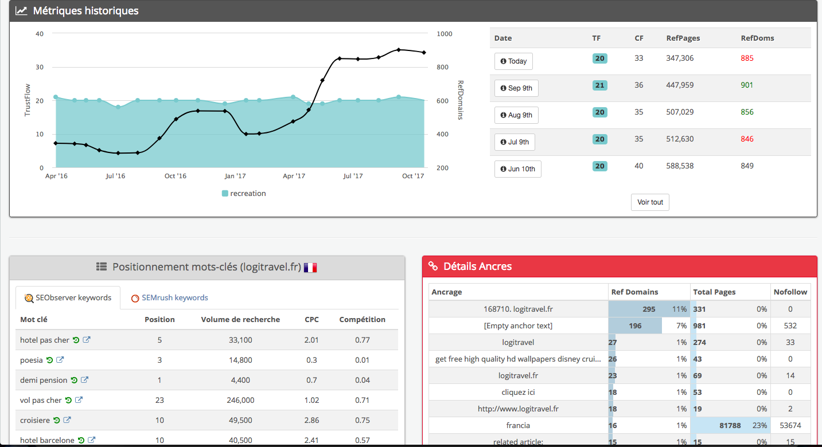Open external link icon for 'demi pension'
This screenshot has width=822, height=447.
(x=84, y=380)
